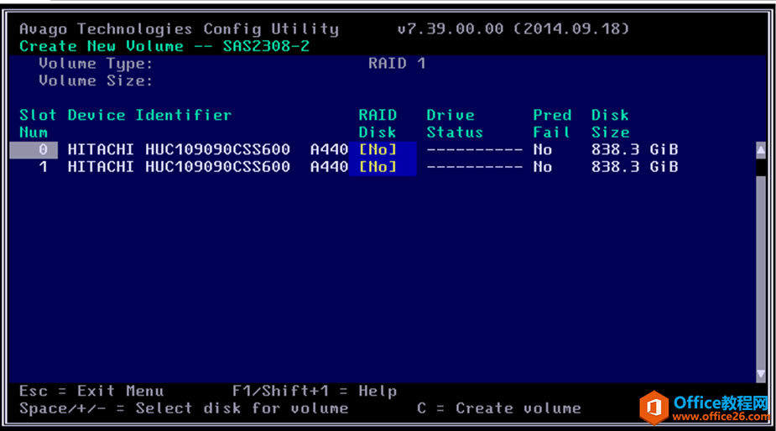Click the RAID 1 volume type value
This screenshot has height=431, width=776.
coord(397,64)
